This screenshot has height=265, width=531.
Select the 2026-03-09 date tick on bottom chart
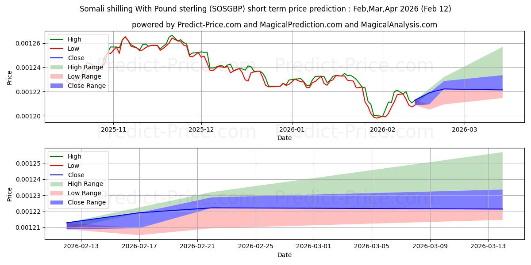tap(430, 246)
